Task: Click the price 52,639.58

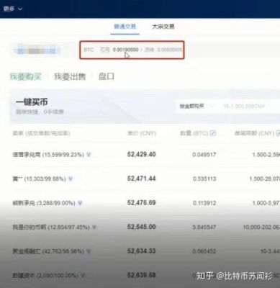Action: click(141, 275)
